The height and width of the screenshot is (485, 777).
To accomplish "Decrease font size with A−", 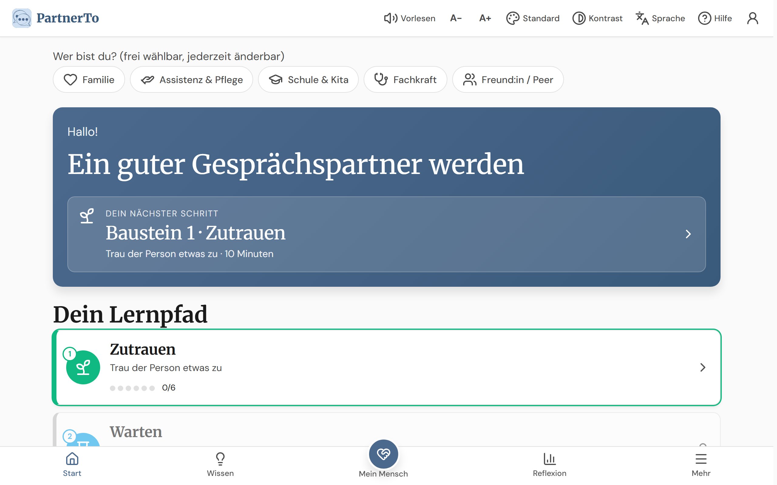I will coord(456,18).
